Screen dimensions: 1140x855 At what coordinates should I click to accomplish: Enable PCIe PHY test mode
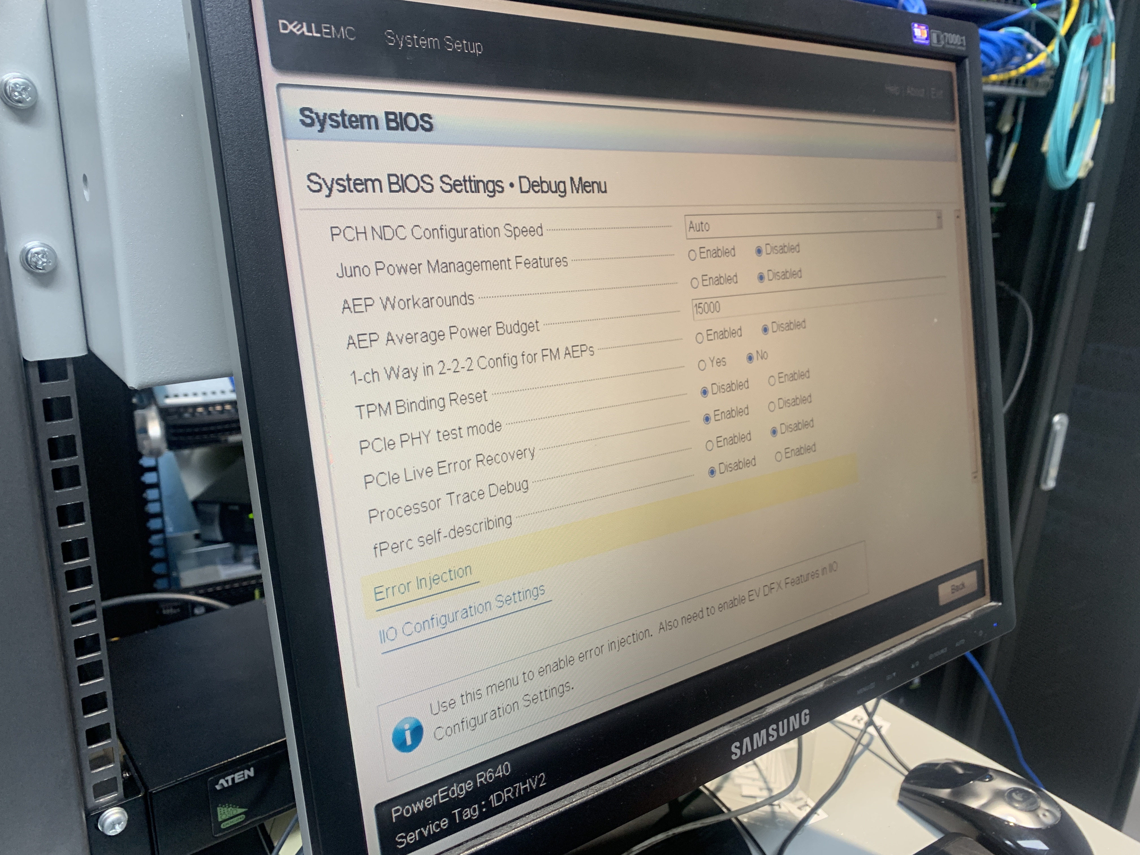pyautogui.click(x=772, y=381)
